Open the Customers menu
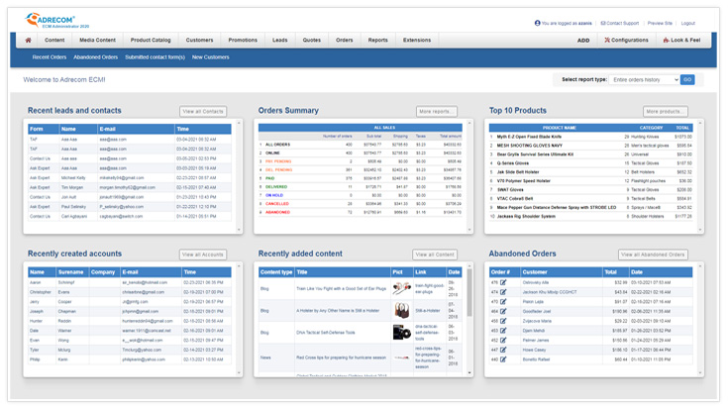This screenshot has height=409, width=728. [x=200, y=41]
